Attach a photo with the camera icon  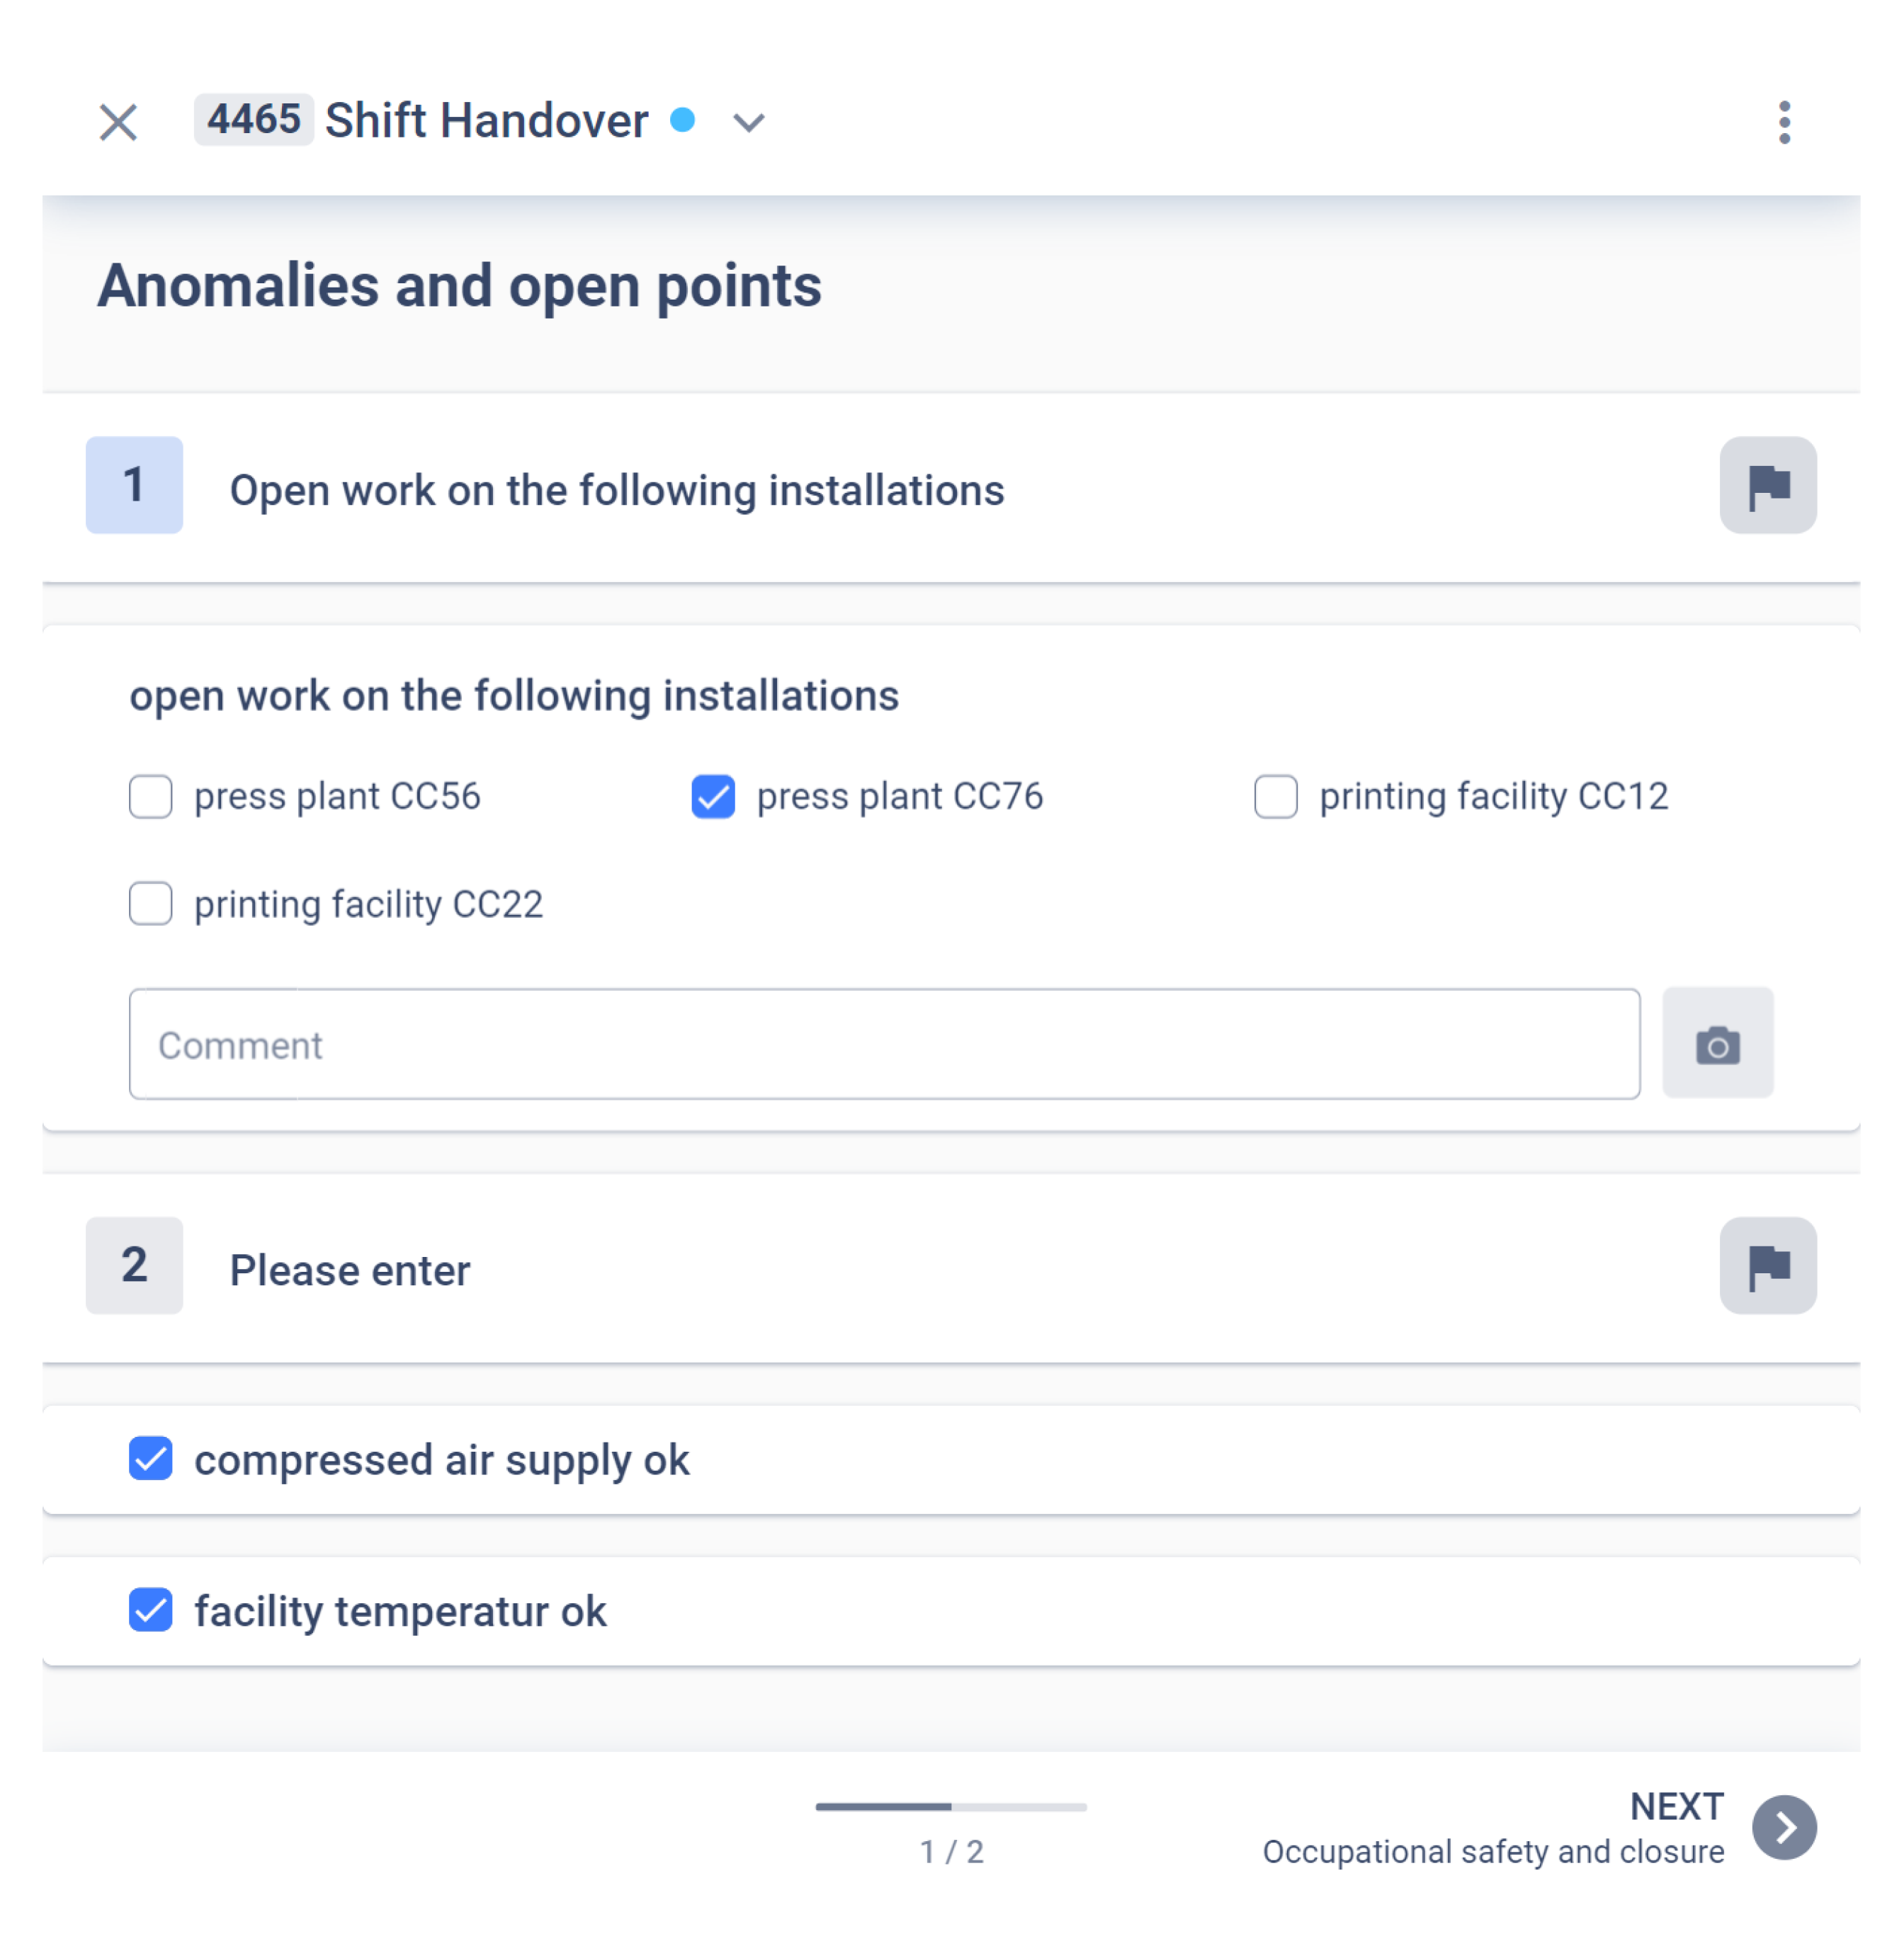click(x=1717, y=1044)
